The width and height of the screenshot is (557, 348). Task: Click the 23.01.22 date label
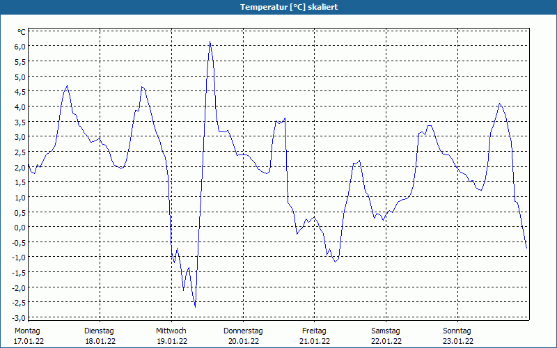pos(458,342)
